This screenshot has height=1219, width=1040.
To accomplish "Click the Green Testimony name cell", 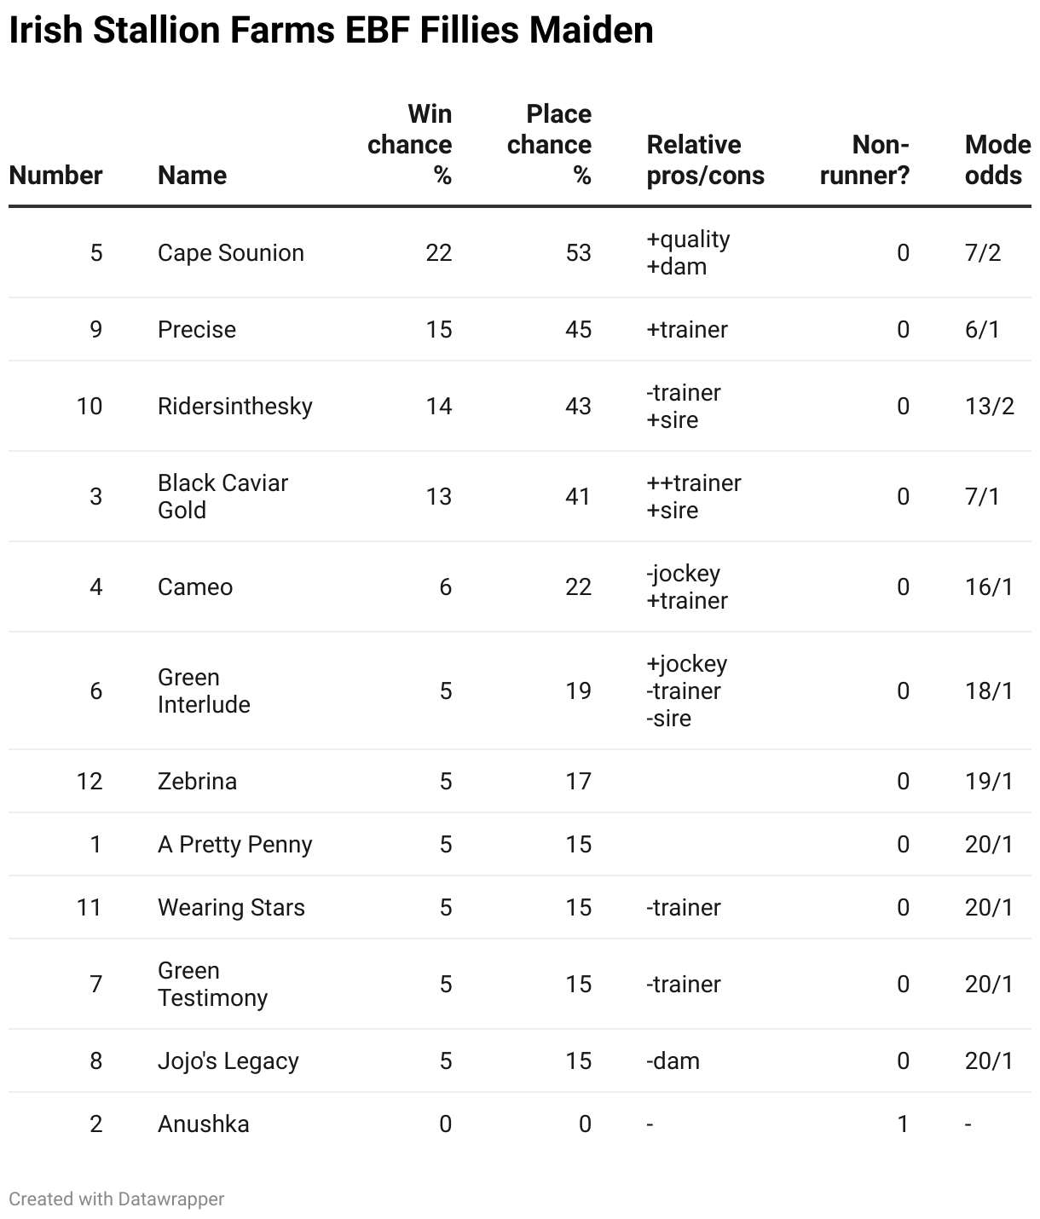I will (213, 985).
